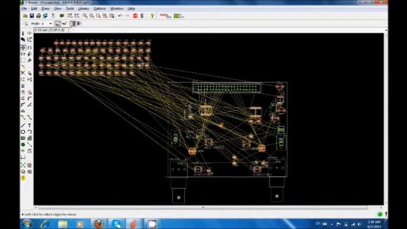Open the Draw menu
Screen dimensions: 407x229
[x=45, y=8]
